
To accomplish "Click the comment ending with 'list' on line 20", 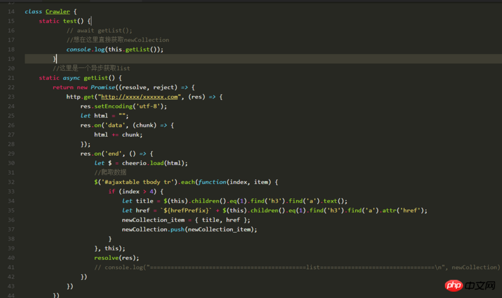I will point(92,68).
